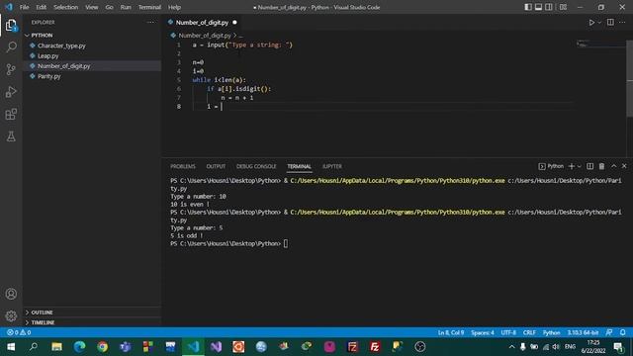Image resolution: width=633 pixels, height=356 pixels.
Task: Open the Search view in activity bar
Action: [11, 46]
